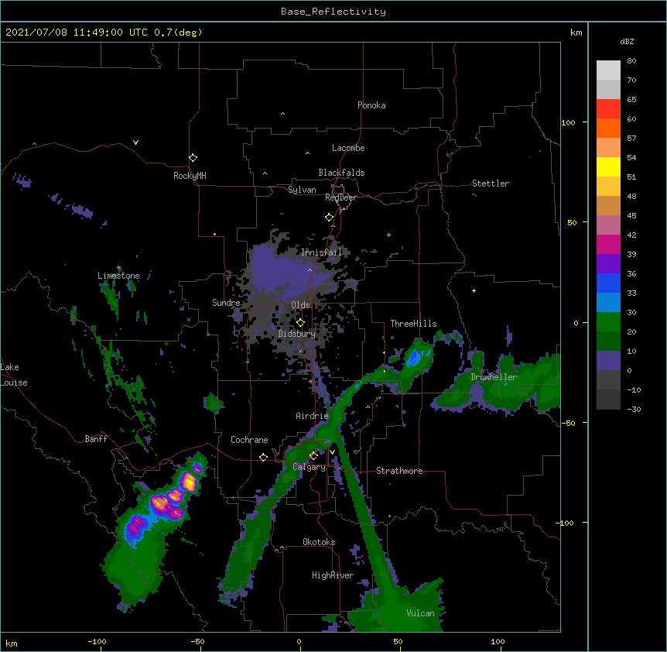Screen dimensions: 667x652
Task: Click the yellow V marker northwest of RockyMH
Action: [135, 142]
